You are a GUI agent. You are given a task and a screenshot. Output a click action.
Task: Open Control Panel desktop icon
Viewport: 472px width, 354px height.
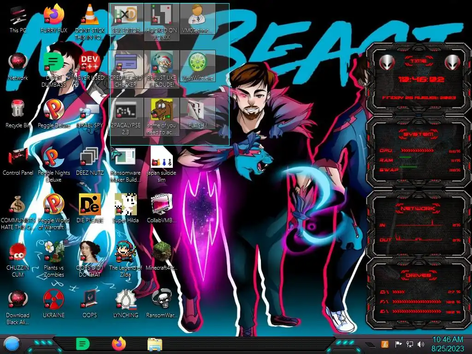point(18,162)
